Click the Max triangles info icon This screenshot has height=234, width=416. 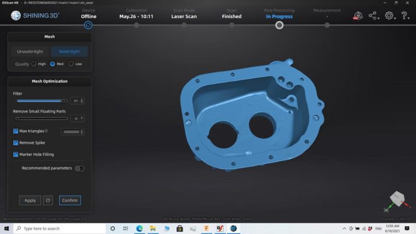[x=46, y=131]
